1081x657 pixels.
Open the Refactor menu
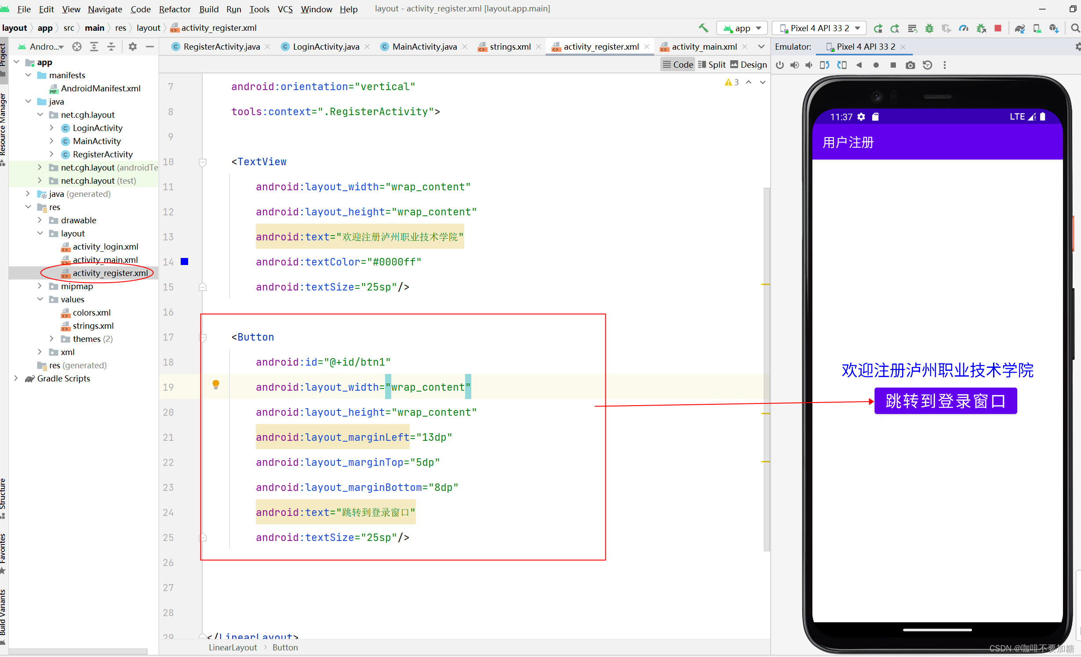pos(174,9)
